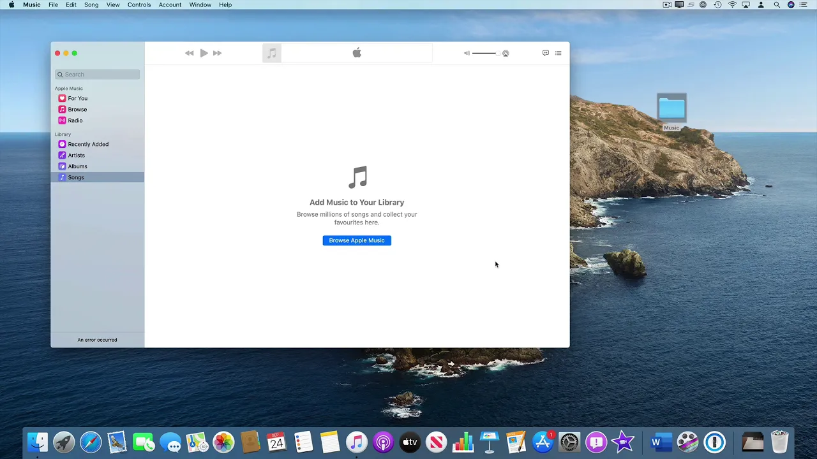Viewport: 817px width, 459px height.
Task: Open Numbers from the Dock
Action: (x=463, y=442)
